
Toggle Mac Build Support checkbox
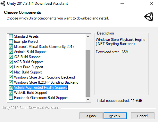coord(11,72)
